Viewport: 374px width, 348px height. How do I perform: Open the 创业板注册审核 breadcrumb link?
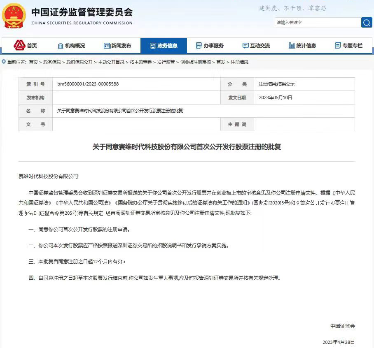(196, 62)
